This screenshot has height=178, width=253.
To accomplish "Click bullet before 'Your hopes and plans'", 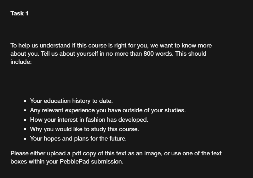I will point(25,139).
